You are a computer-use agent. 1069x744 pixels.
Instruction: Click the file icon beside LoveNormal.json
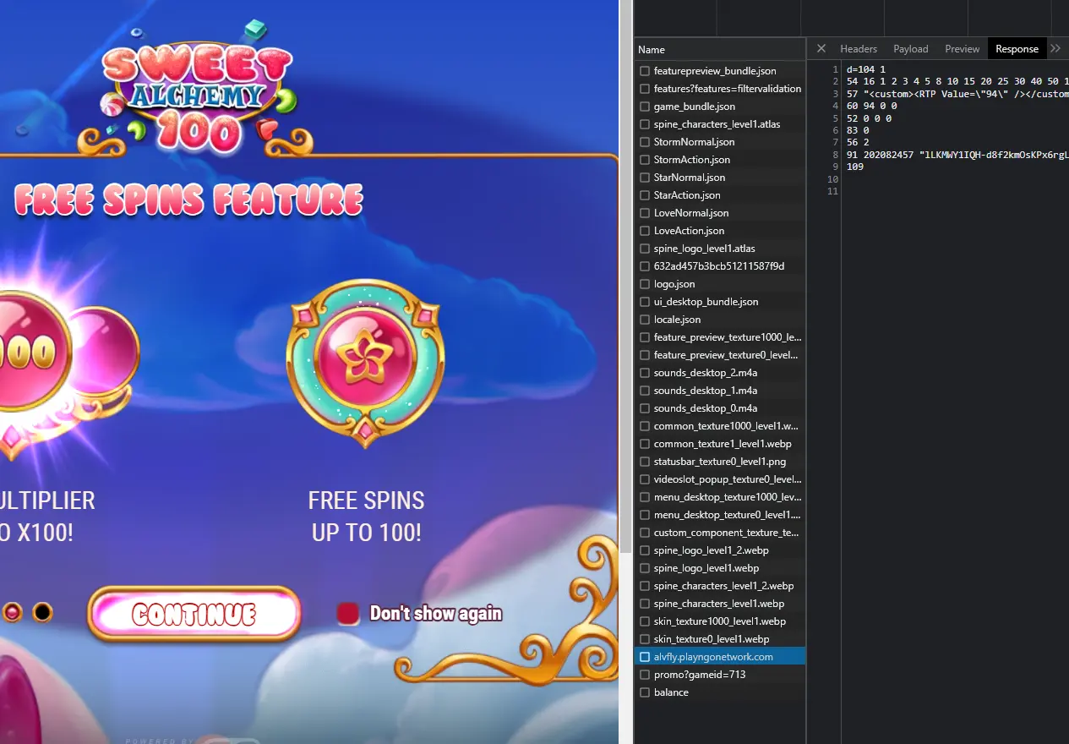tap(645, 213)
